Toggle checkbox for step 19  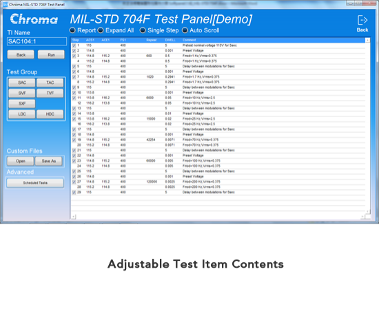[74, 140]
